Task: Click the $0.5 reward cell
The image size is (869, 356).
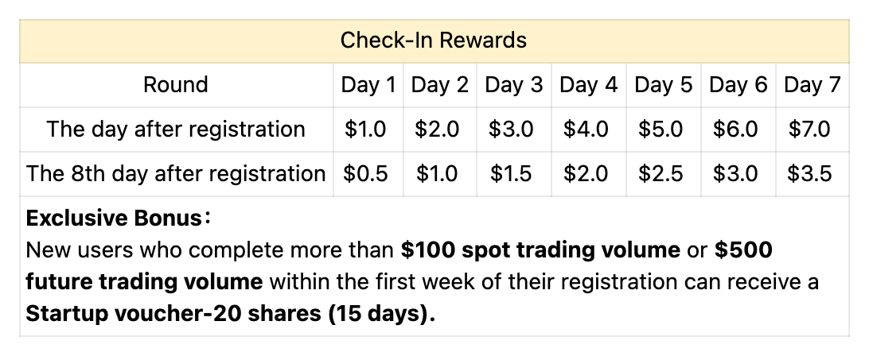Action: point(366,173)
